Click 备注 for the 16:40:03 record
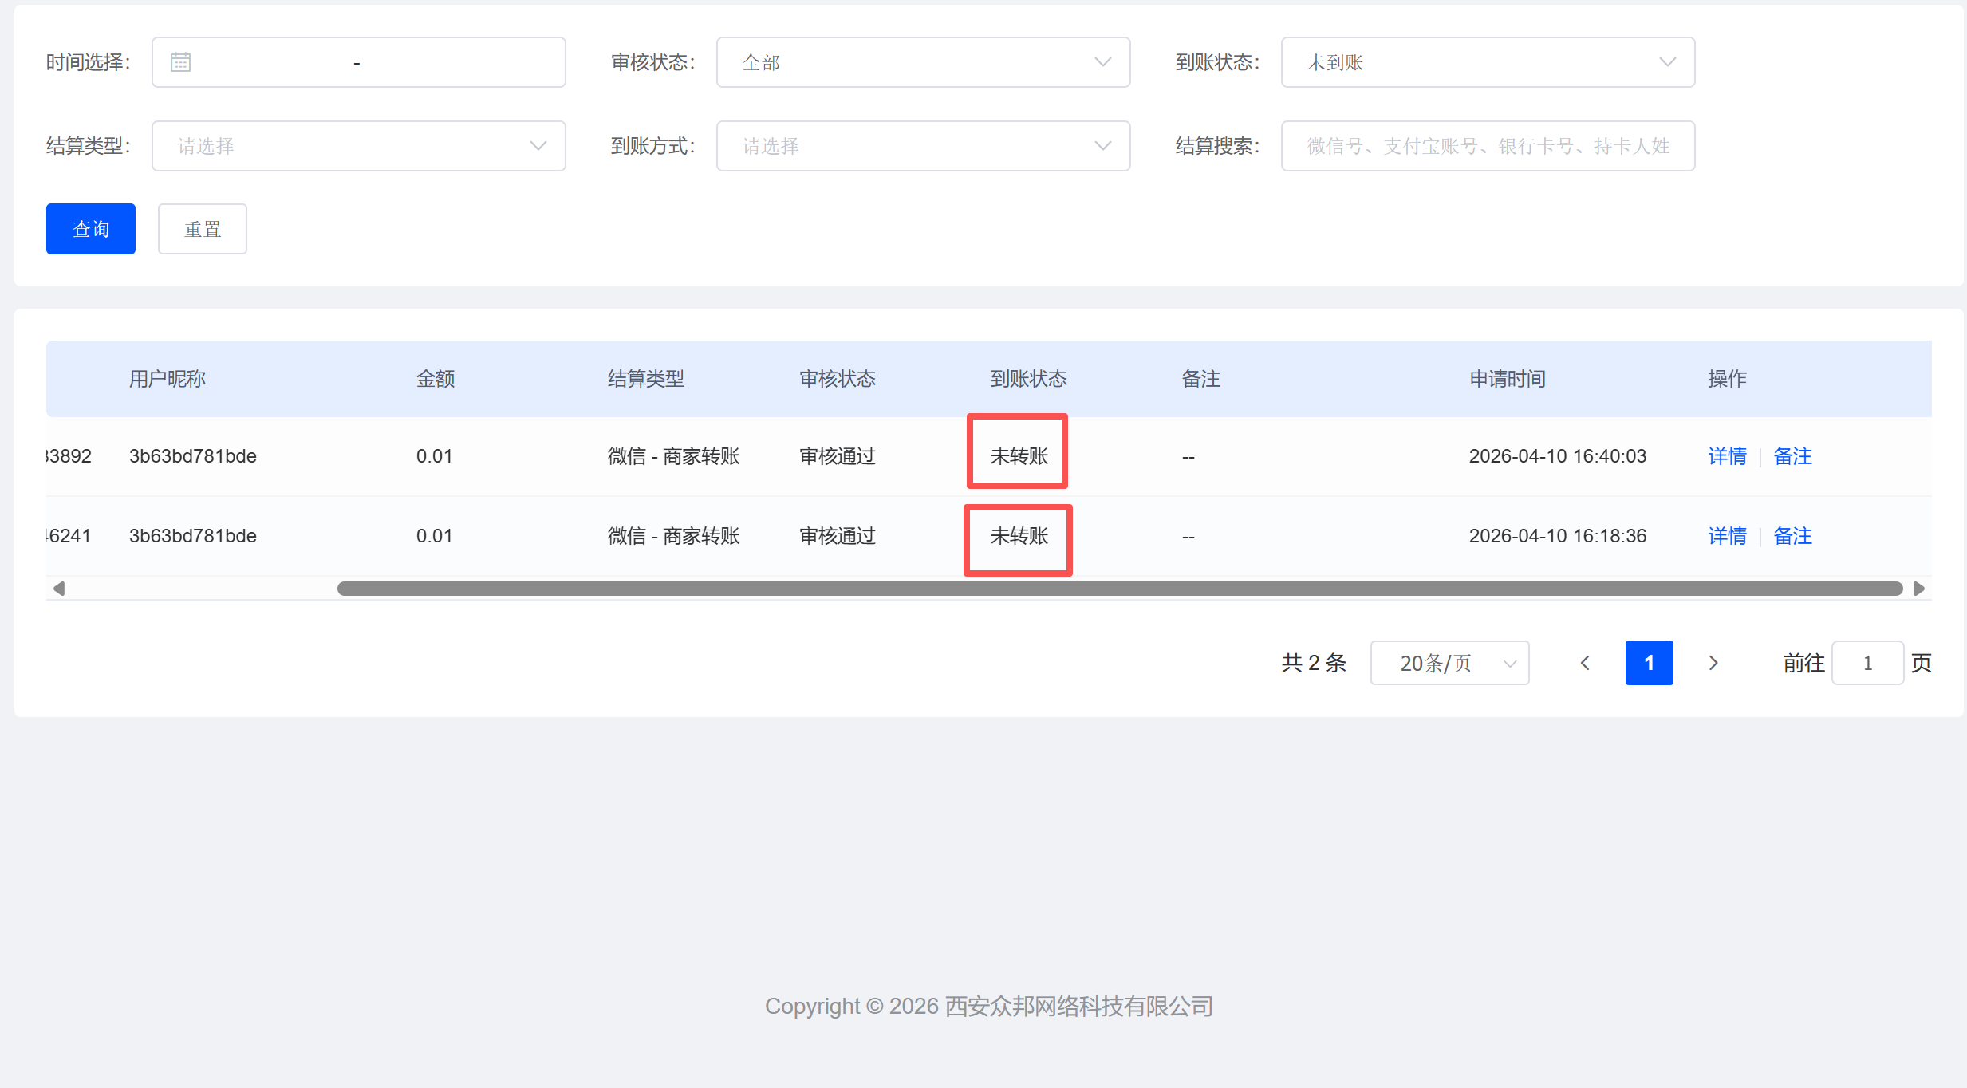 1792,456
